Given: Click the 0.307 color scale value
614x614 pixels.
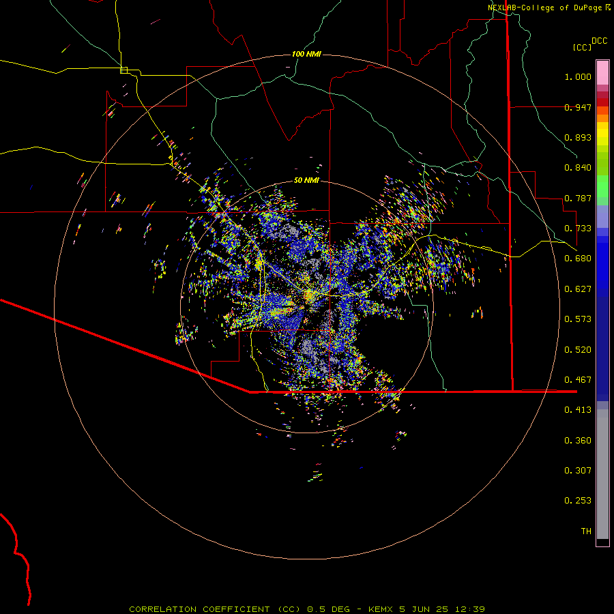Looking at the screenshot, I should click(578, 471).
